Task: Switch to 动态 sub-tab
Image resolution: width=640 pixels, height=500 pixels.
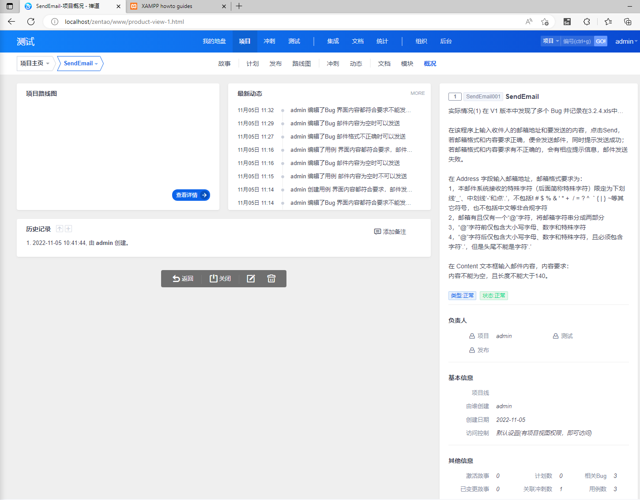Action: click(356, 64)
